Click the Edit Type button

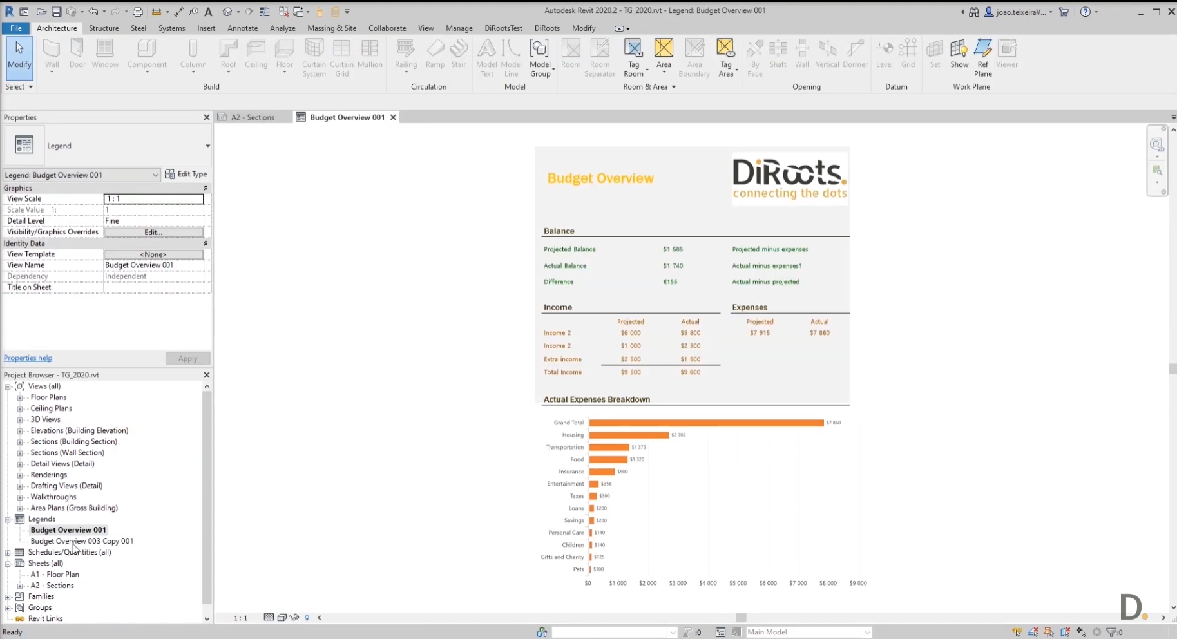186,175
